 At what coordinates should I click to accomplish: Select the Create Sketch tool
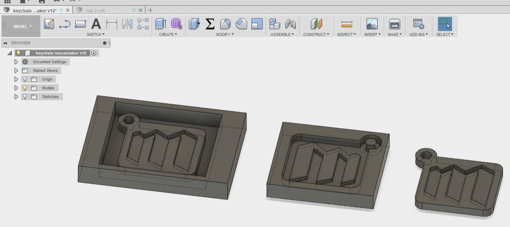pyautogui.click(x=49, y=24)
